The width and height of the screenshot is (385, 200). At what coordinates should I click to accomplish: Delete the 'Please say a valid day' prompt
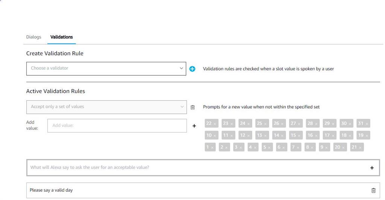(373, 190)
